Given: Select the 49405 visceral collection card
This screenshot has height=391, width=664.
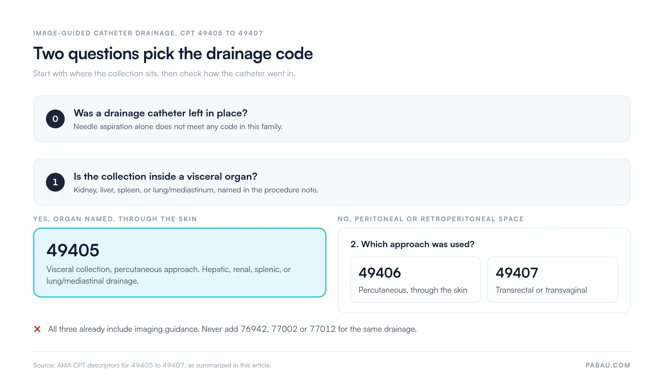Looking at the screenshot, I should [180, 263].
